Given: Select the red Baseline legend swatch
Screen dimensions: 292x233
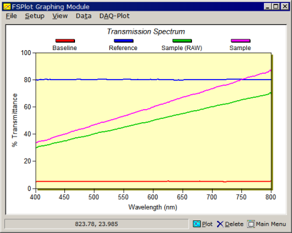Looking at the screenshot, I should click(x=65, y=41).
